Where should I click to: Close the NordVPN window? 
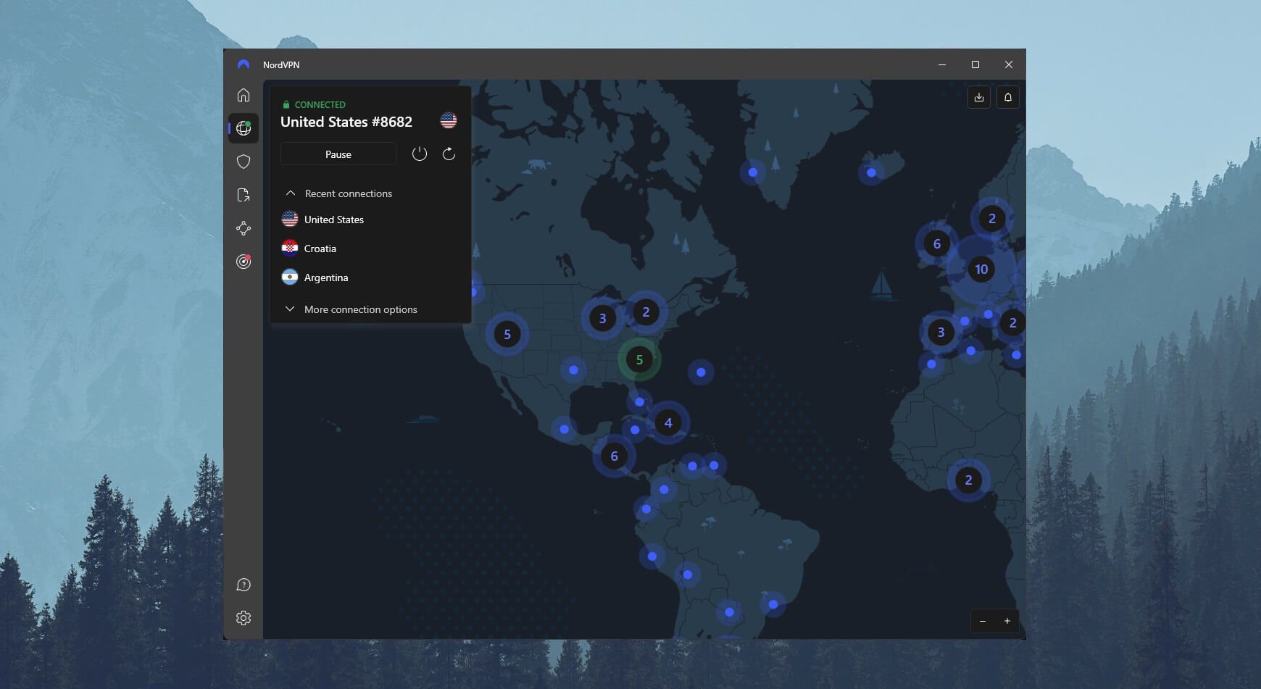tap(1009, 64)
